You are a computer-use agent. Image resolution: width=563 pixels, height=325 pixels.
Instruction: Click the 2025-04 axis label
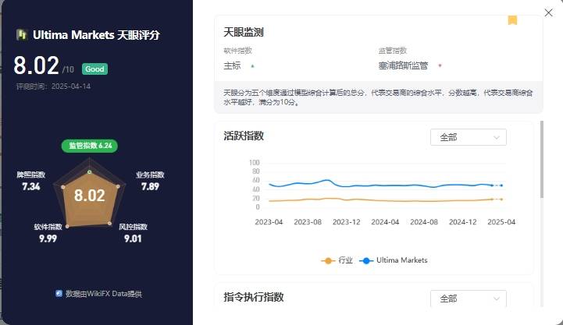pos(501,222)
